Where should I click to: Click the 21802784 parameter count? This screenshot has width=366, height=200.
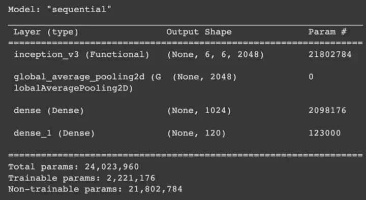coord(330,54)
